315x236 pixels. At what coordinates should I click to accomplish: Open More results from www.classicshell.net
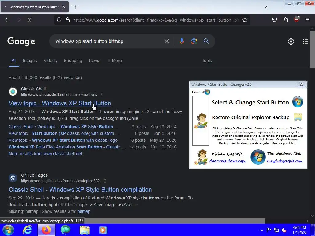click(45, 154)
